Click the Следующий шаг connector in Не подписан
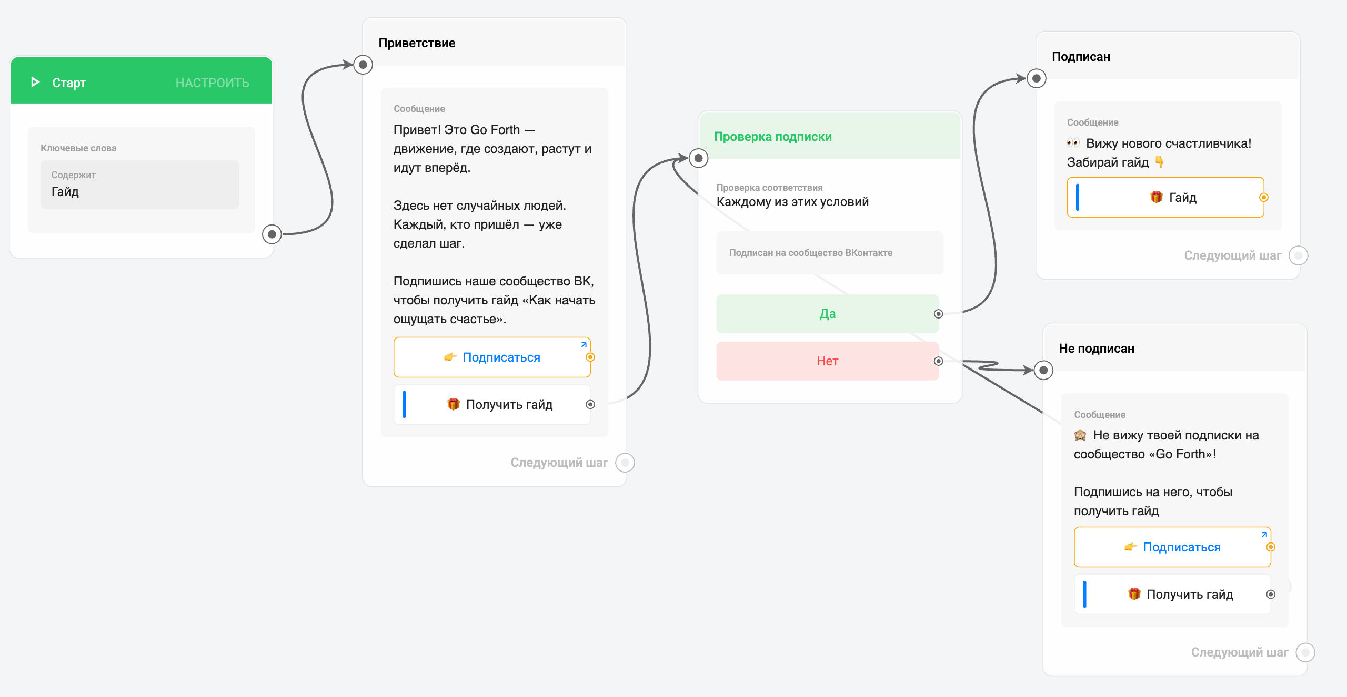1347x697 pixels. [x=1305, y=652]
